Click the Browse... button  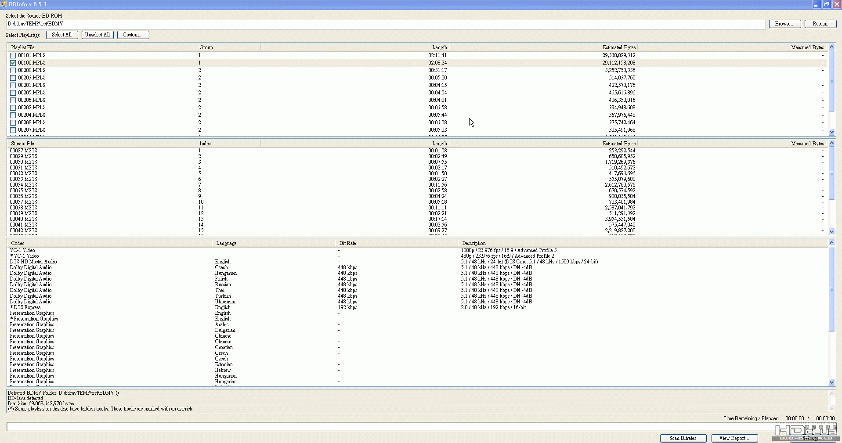coord(784,24)
